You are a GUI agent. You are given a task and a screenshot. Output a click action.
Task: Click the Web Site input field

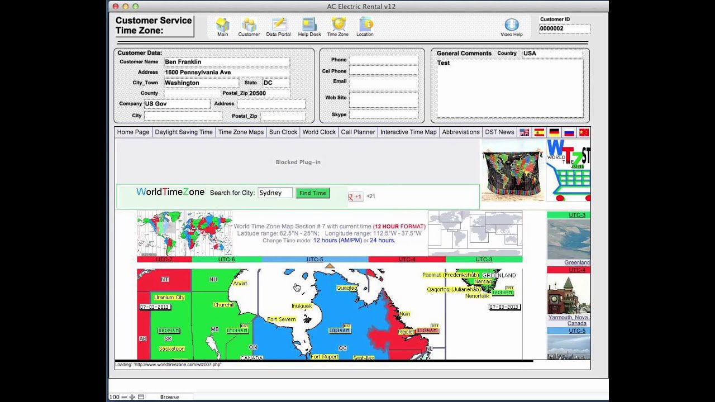coord(383,100)
